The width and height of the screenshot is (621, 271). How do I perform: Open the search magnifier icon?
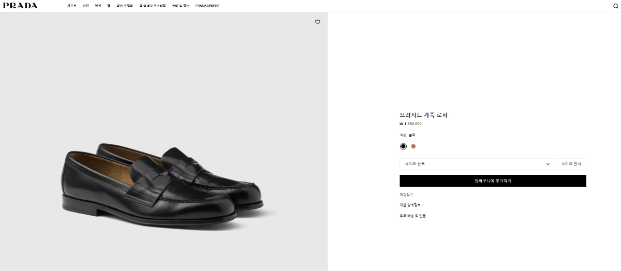[615, 6]
